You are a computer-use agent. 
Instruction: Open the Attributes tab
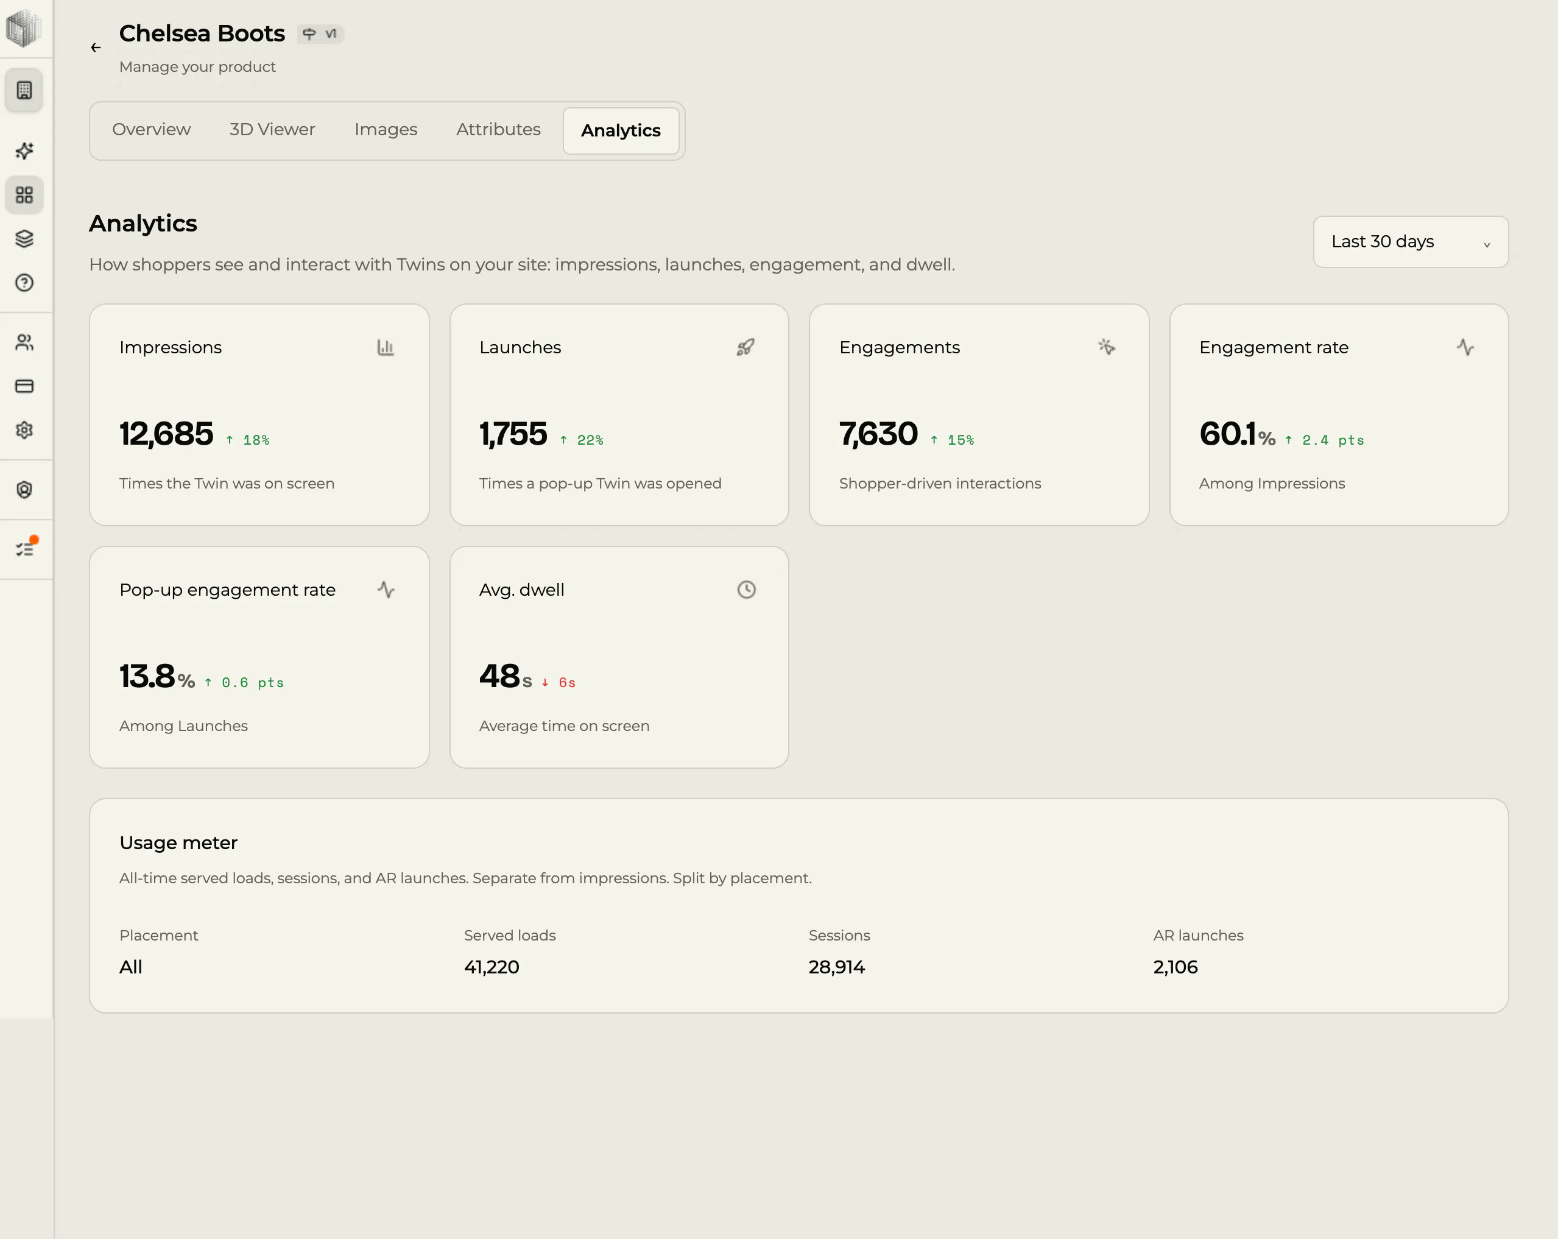point(499,129)
